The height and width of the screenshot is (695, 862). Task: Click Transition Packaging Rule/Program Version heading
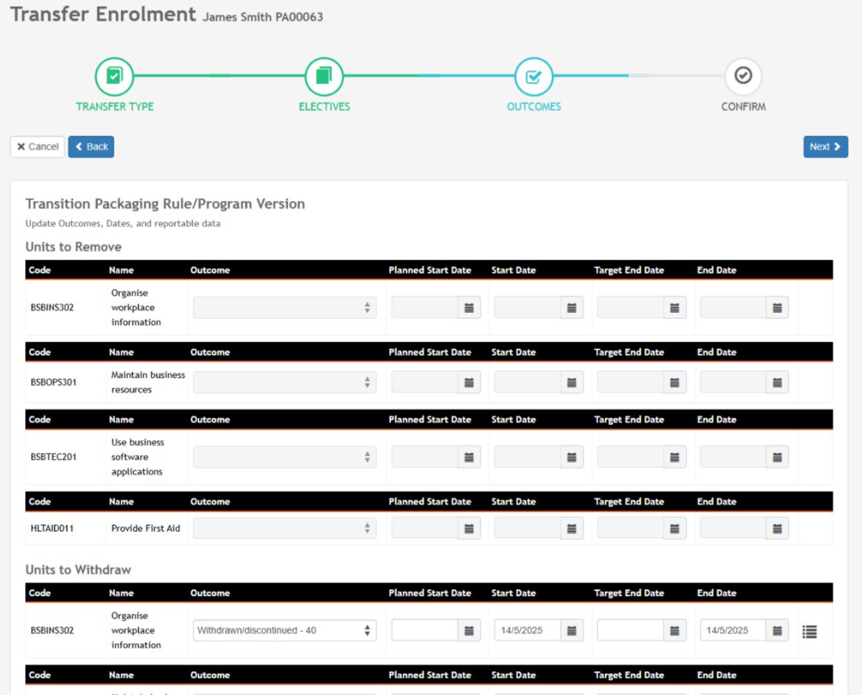(x=165, y=204)
